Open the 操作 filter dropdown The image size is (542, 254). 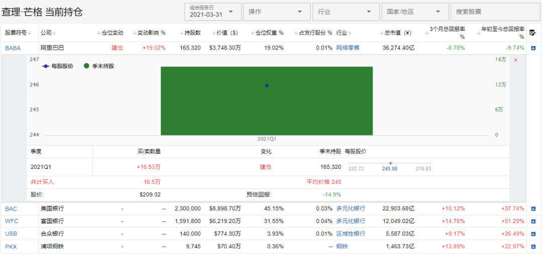(x=277, y=12)
